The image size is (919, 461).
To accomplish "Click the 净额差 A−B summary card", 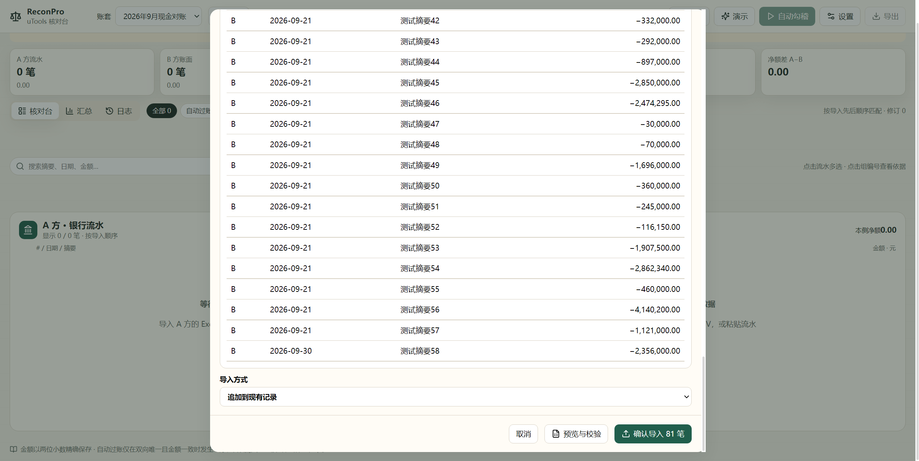I will click(833, 72).
